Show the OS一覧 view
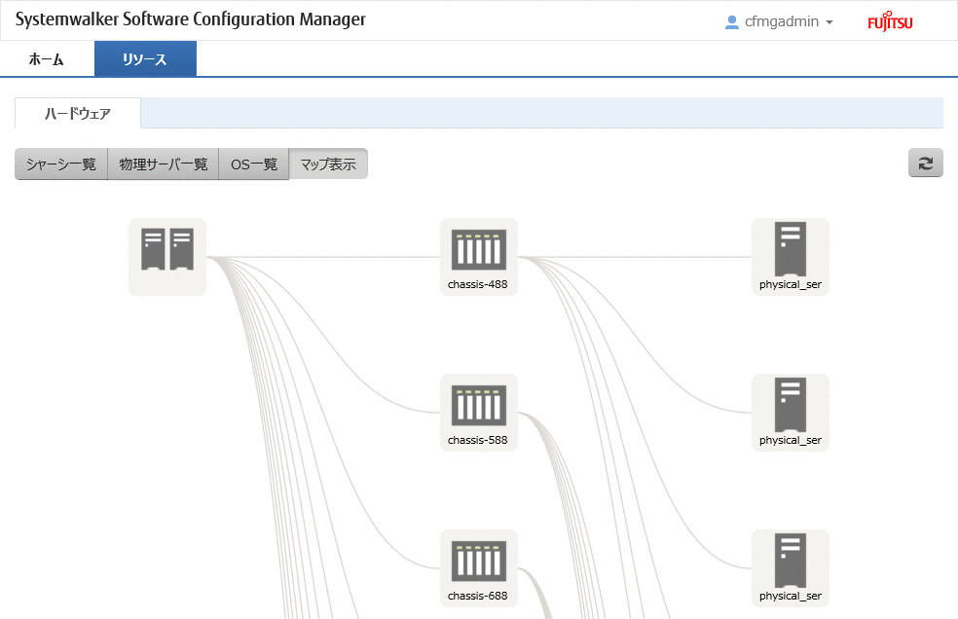This screenshot has height=619, width=958. (x=253, y=164)
